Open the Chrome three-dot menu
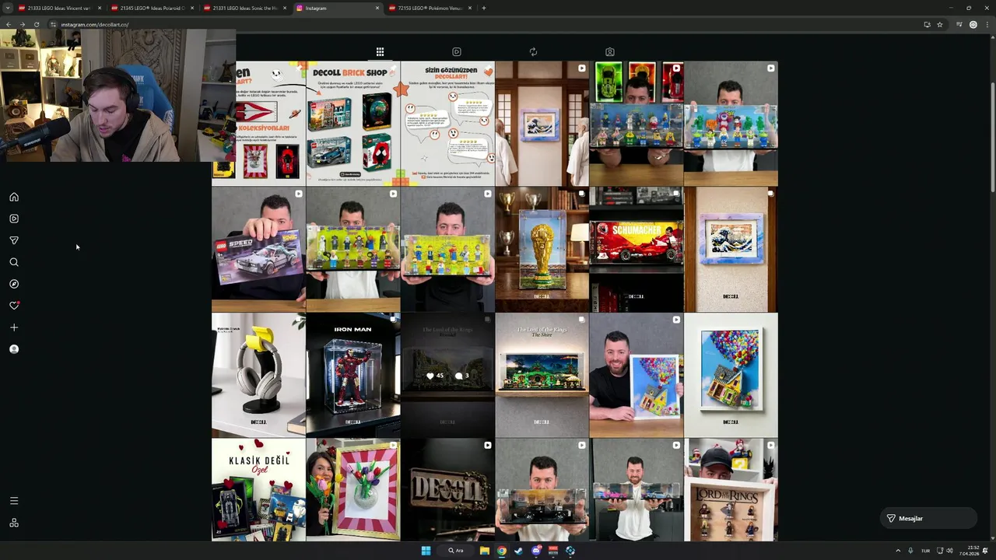 (x=987, y=24)
